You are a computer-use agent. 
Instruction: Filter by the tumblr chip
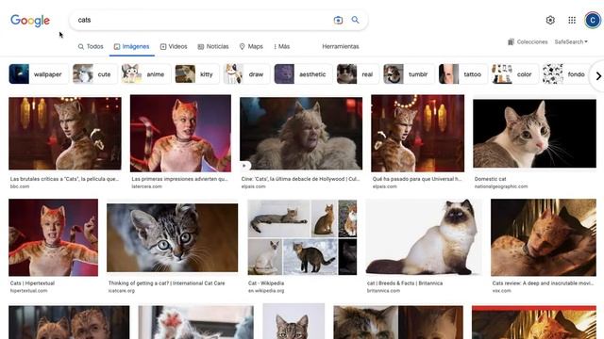[409, 74]
